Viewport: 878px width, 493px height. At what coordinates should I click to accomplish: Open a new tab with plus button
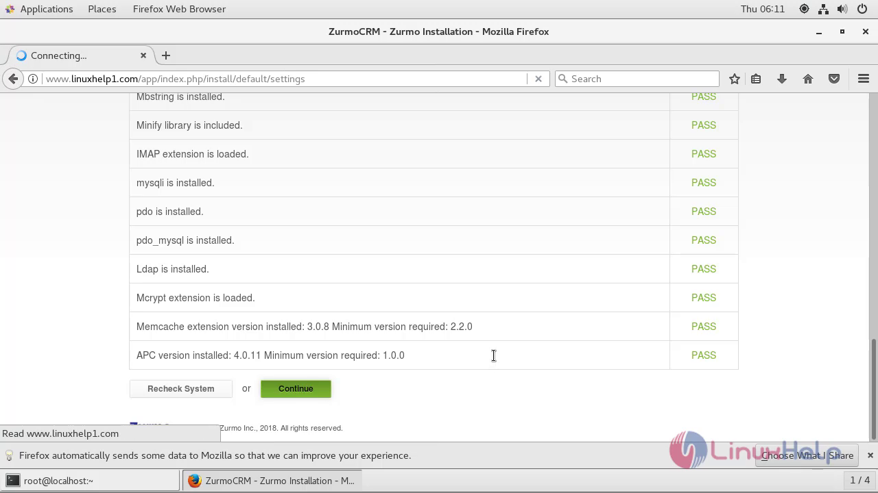(166, 55)
